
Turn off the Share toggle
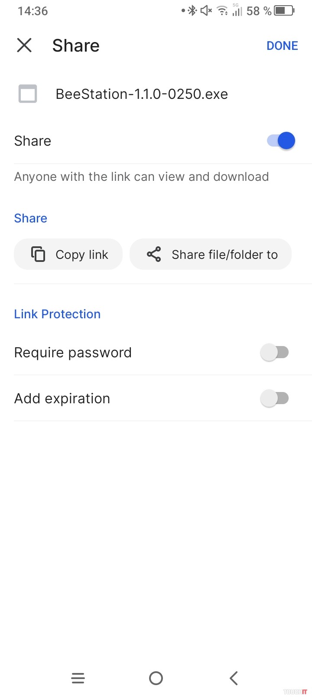(281, 140)
